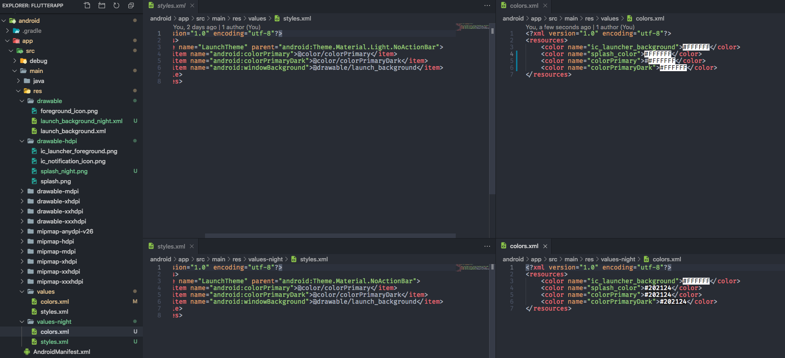Viewport: 785px width, 358px height.
Task: Click splash_color #FFFFFF value in top colors.xml
Action: click(658, 54)
